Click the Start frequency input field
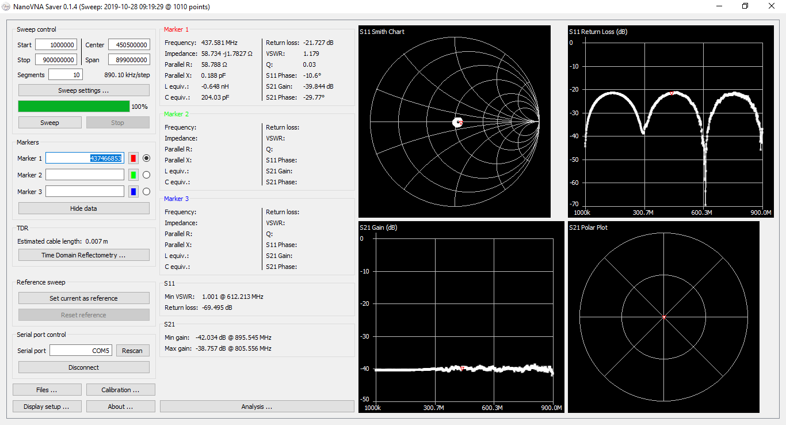 (56, 45)
